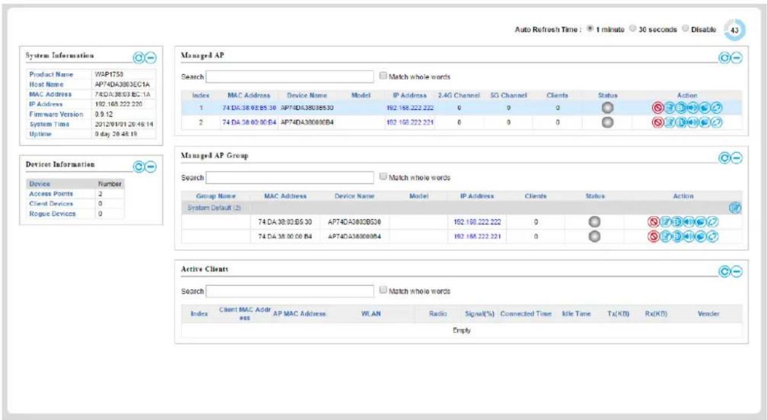This screenshot has width=767, height=420.
Task: Collapse the System Information panel
Action: click(151, 58)
